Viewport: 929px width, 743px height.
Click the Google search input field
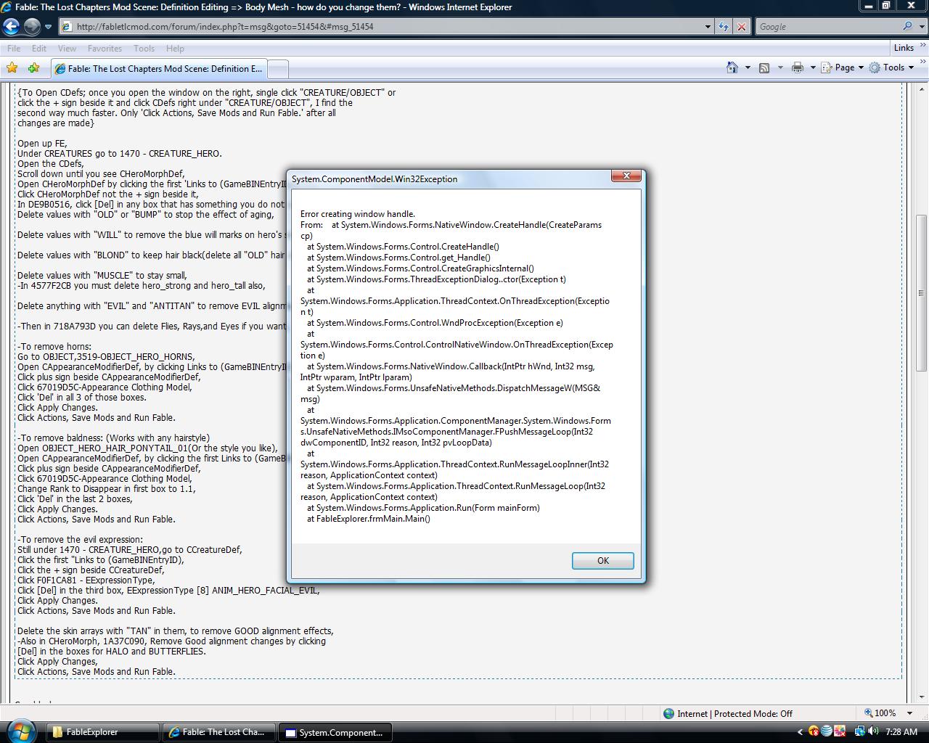(827, 27)
